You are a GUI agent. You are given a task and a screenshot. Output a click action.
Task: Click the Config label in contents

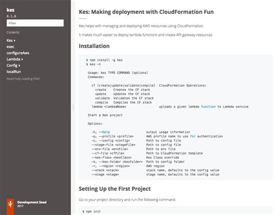[x=12, y=65]
